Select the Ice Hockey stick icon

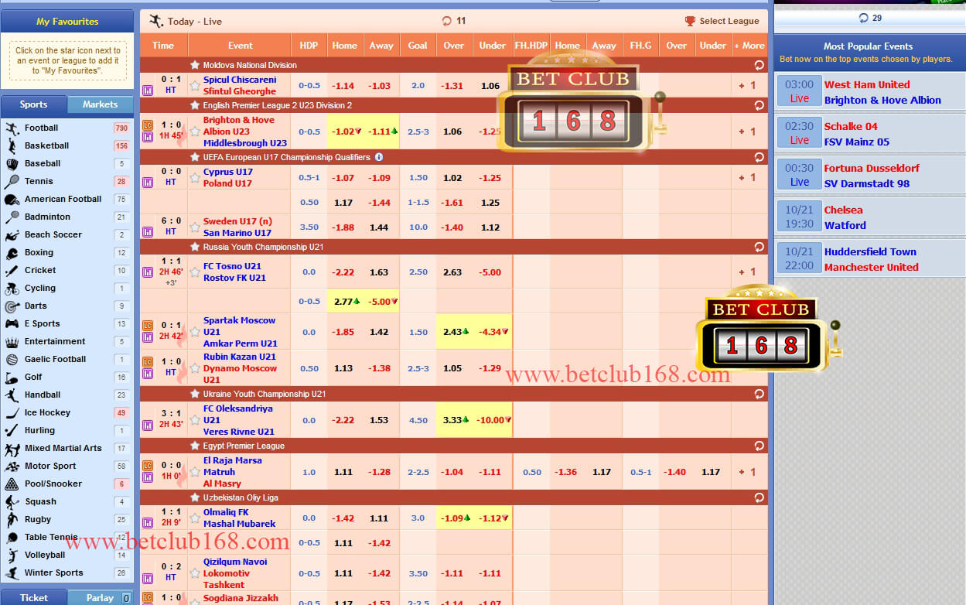12,412
